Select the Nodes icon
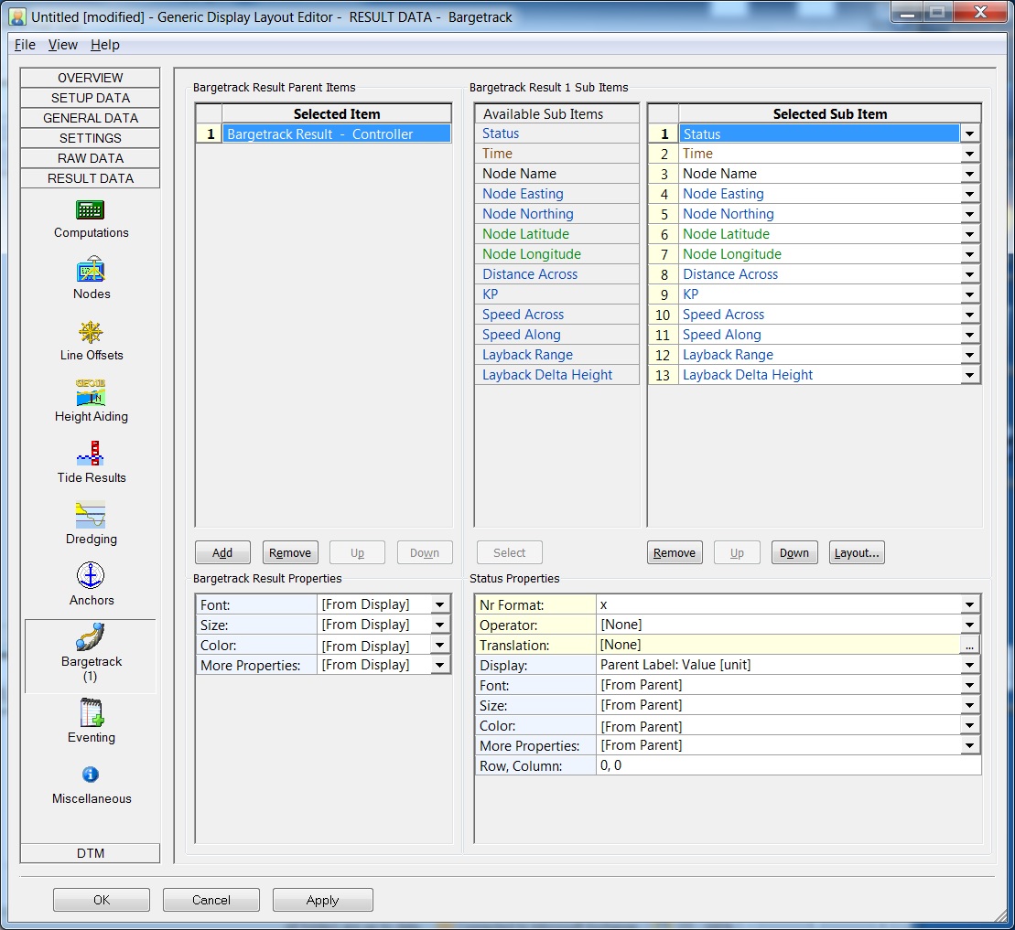Screen dimensions: 1015x930 (x=91, y=272)
